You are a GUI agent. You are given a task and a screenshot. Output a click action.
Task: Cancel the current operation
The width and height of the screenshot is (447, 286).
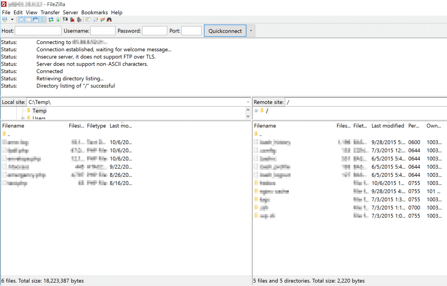pos(65,20)
